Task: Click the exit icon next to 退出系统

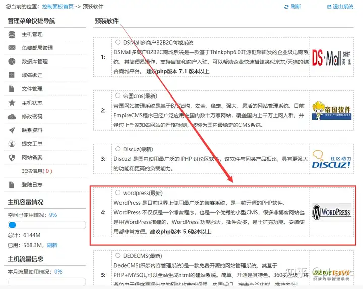Action: (329, 7)
